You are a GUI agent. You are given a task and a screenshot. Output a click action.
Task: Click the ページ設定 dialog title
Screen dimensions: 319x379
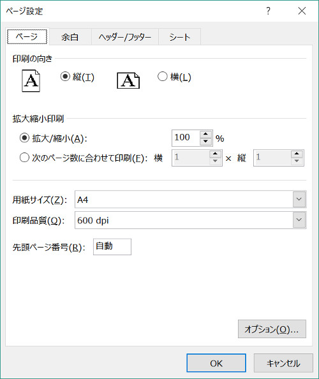click(24, 11)
